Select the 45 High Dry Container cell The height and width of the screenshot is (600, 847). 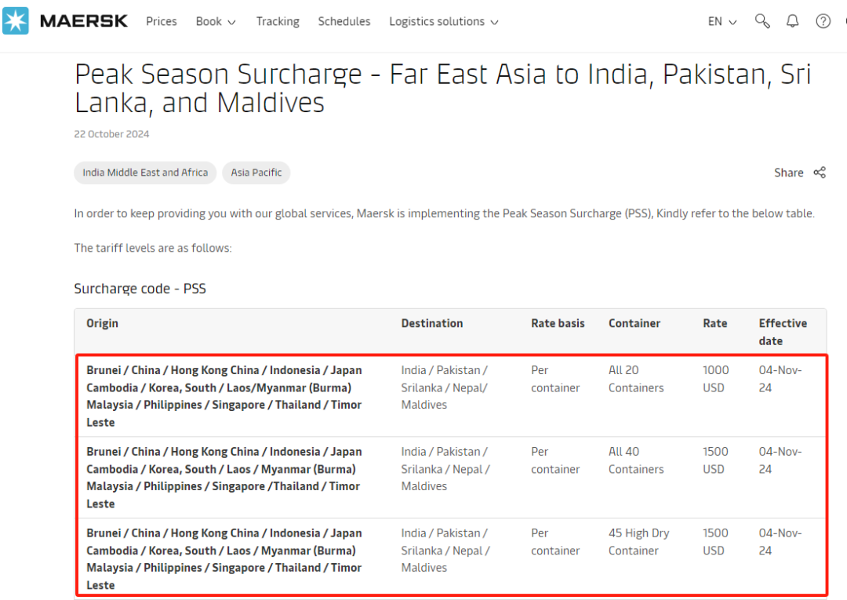[x=638, y=542]
